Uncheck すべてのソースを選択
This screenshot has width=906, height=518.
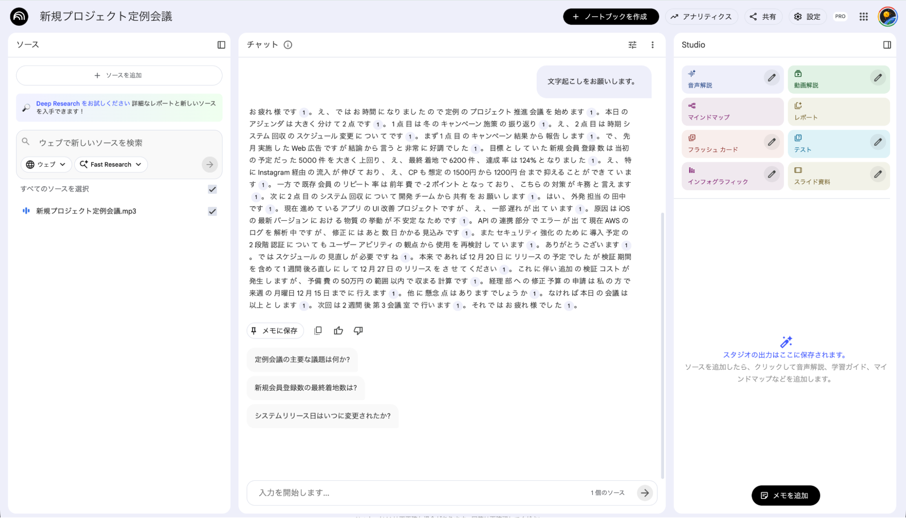coord(212,189)
